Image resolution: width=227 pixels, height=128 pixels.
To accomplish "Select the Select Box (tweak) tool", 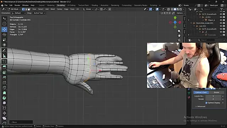I will [4, 18].
